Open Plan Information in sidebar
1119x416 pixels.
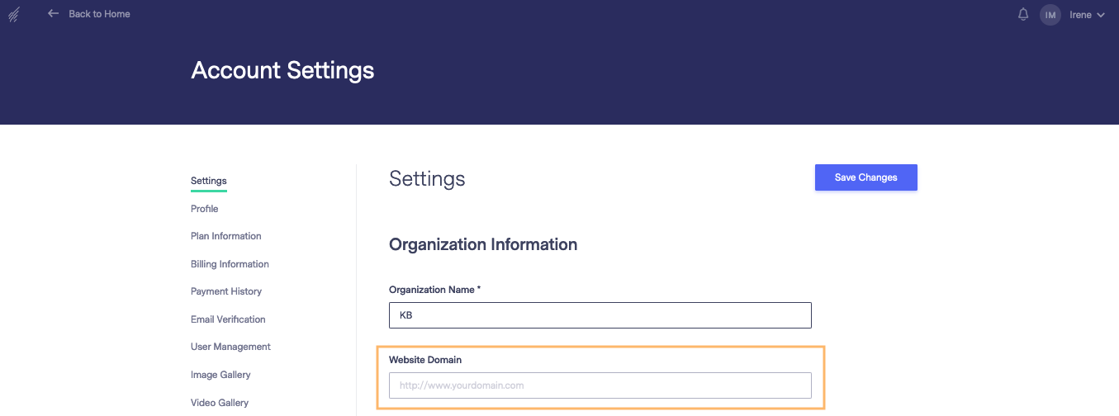[x=226, y=236]
